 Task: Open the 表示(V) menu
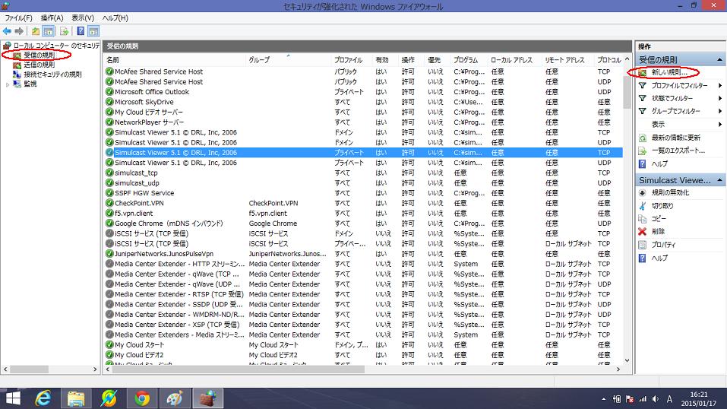click(83, 18)
